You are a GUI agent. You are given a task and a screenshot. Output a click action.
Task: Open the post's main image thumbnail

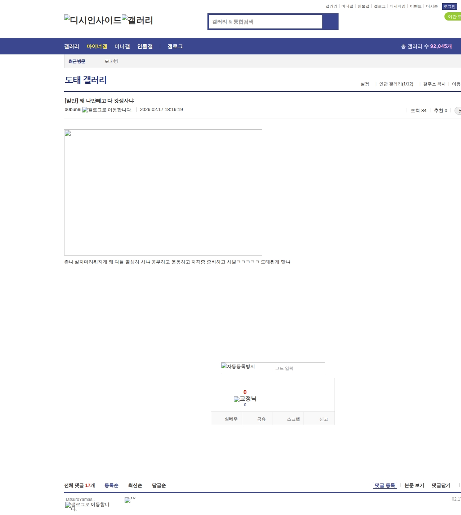click(163, 192)
